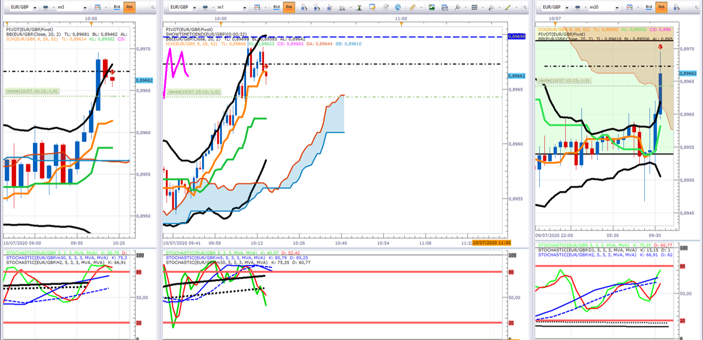Click first data-window icon in m1 toolbar

pyautogui.click(x=304, y=8)
